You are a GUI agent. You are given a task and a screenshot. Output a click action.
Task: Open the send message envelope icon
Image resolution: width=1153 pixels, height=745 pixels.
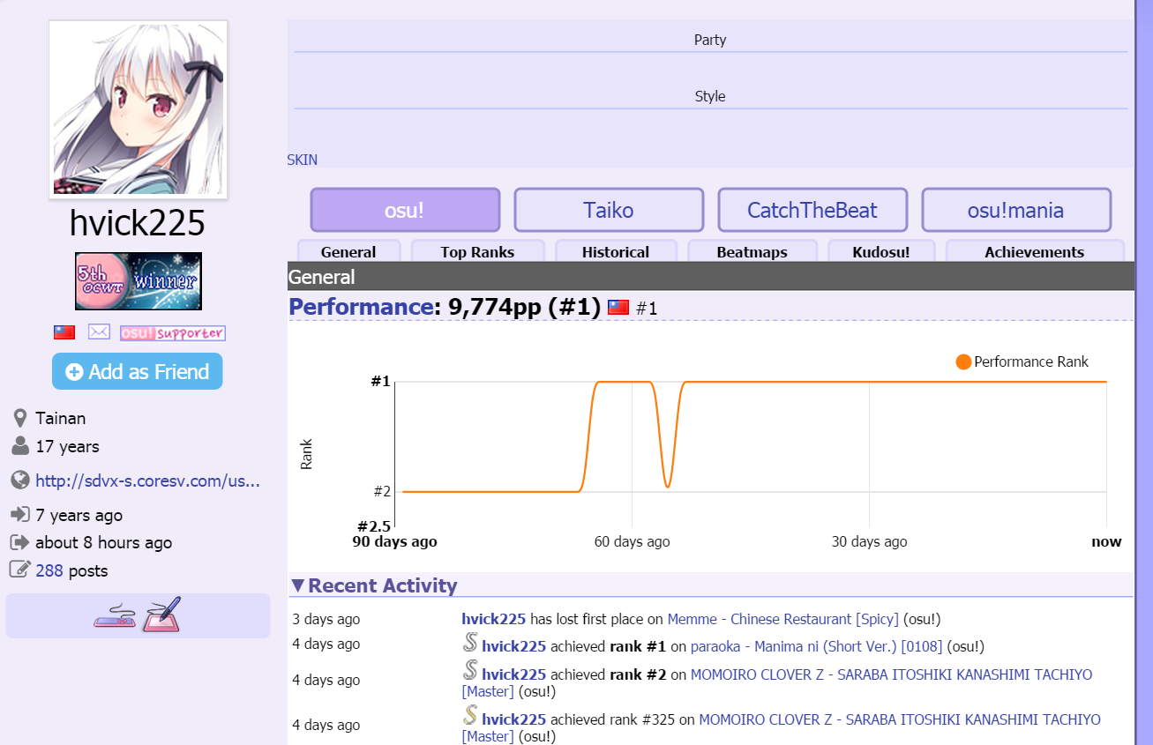pos(99,332)
